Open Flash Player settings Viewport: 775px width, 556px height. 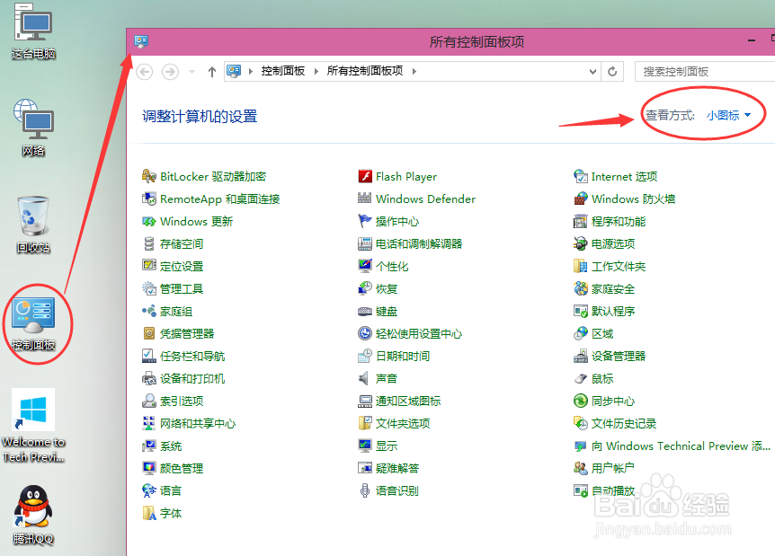405,176
